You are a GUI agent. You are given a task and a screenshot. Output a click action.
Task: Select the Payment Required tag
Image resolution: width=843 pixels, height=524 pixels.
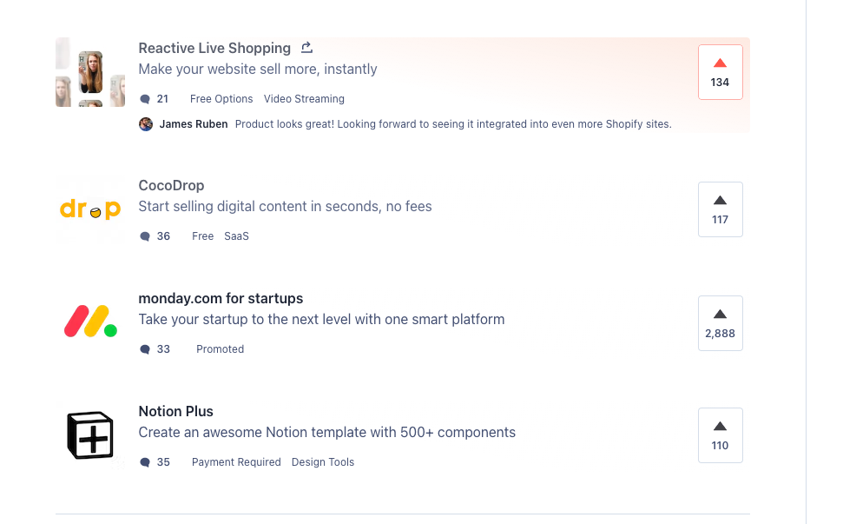[x=236, y=462]
